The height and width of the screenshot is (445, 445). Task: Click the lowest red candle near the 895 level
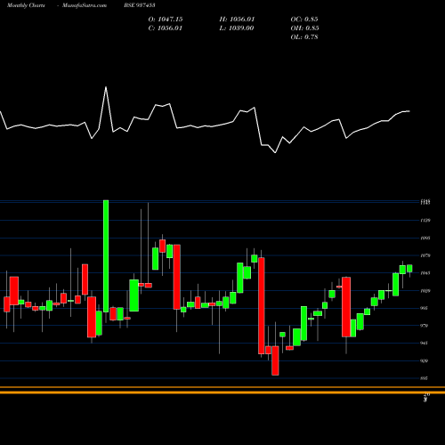pos(275,360)
